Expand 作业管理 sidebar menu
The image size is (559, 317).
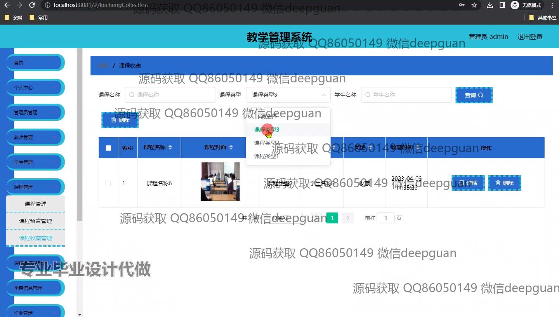pyautogui.click(x=35, y=312)
